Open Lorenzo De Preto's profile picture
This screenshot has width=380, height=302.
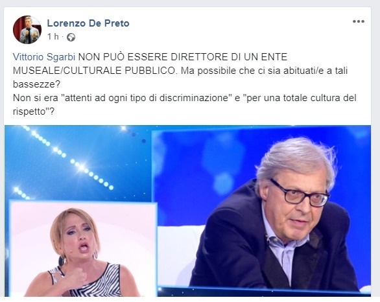click(27, 30)
